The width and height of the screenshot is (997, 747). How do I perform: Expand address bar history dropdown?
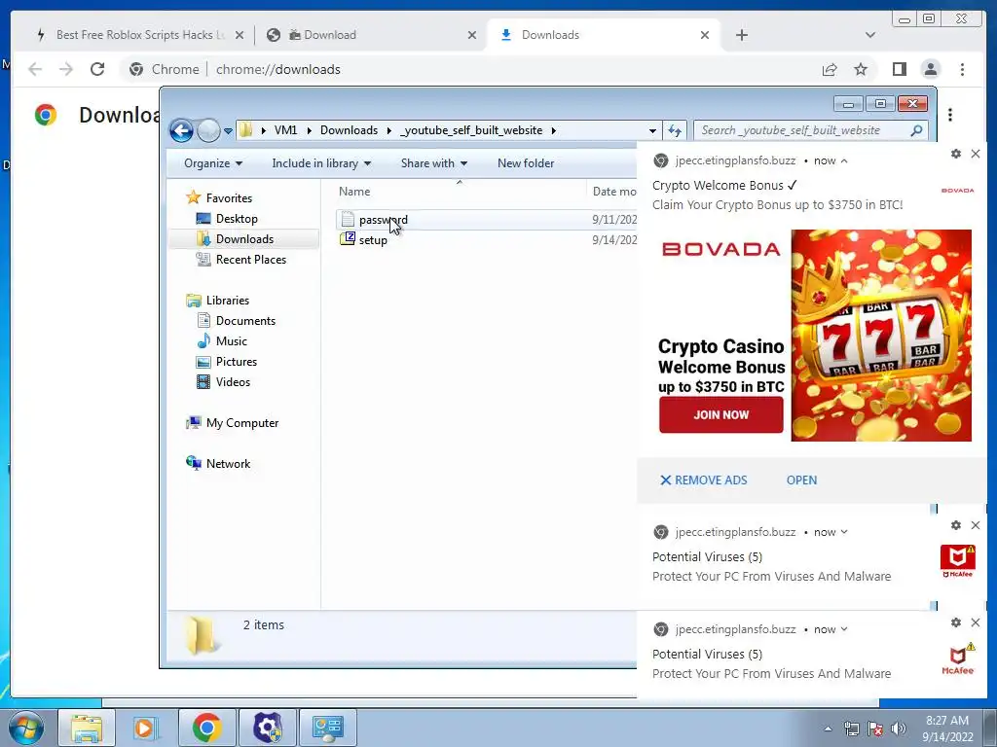pyautogui.click(x=652, y=130)
